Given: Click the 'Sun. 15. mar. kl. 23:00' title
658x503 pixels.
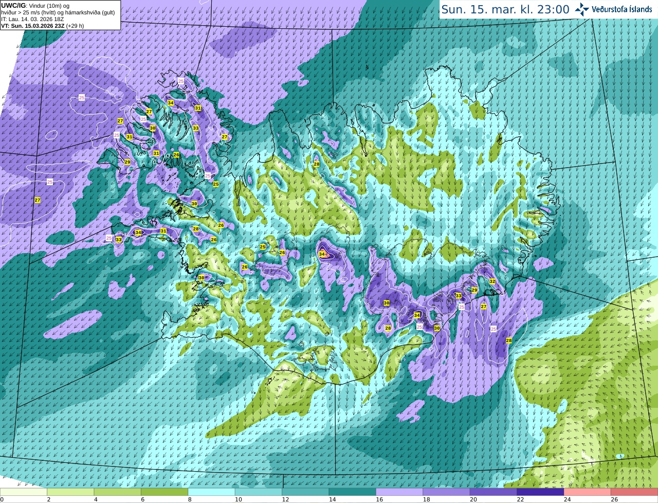Looking at the screenshot, I should (505, 9).
